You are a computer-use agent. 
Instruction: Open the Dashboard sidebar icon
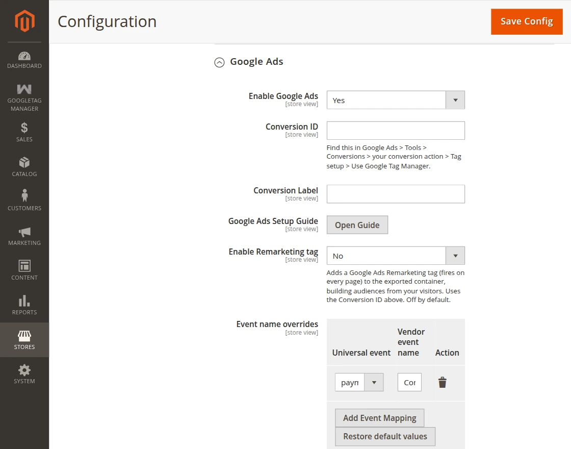(24, 60)
